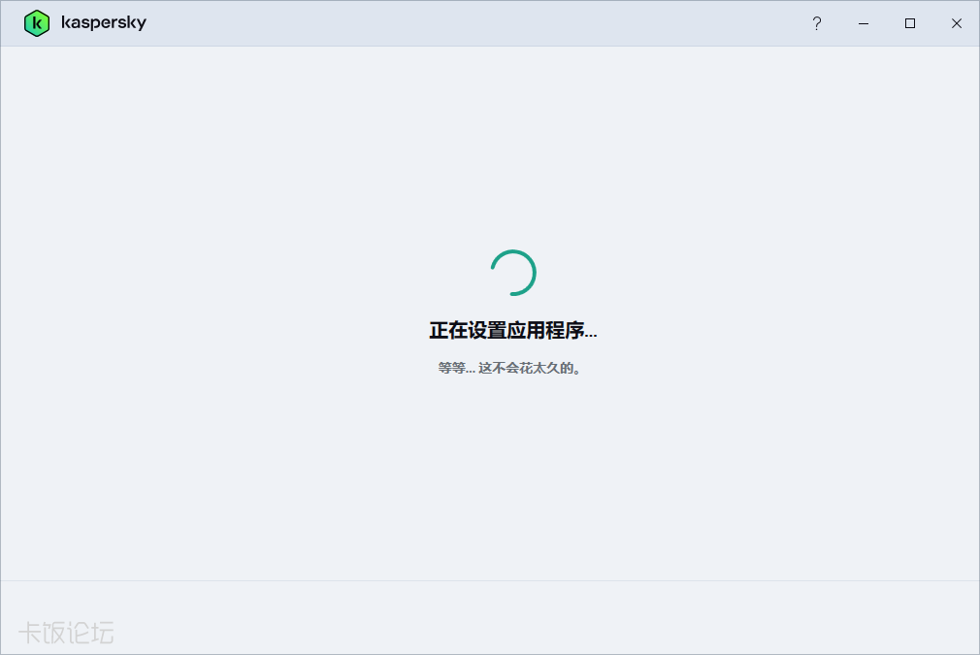Click the phrase 这不会花太久的 in subtitle
This screenshot has height=655, width=980.
click(525, 369)
